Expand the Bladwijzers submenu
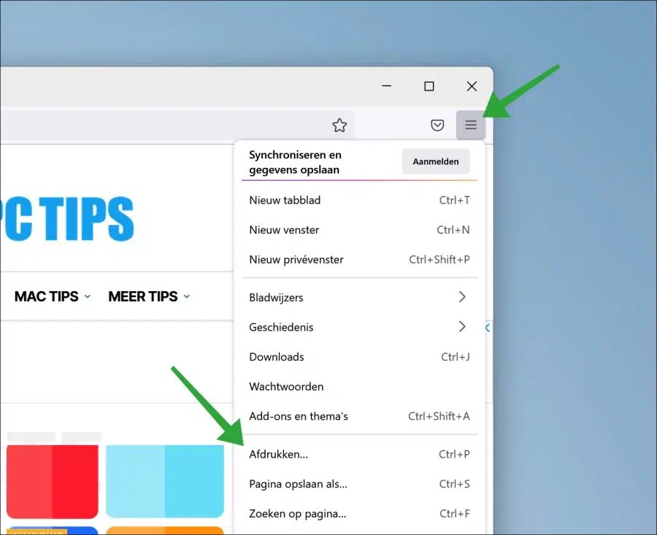 (x=359, y=298)
